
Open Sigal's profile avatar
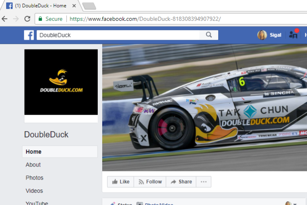pyautogui.click(x=262, y=35)
